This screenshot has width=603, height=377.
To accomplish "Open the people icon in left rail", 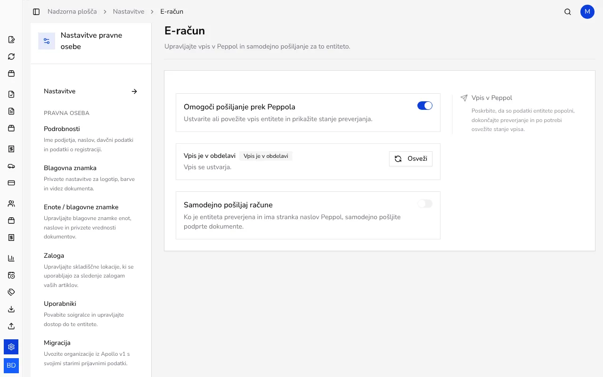I will point(11,204).
